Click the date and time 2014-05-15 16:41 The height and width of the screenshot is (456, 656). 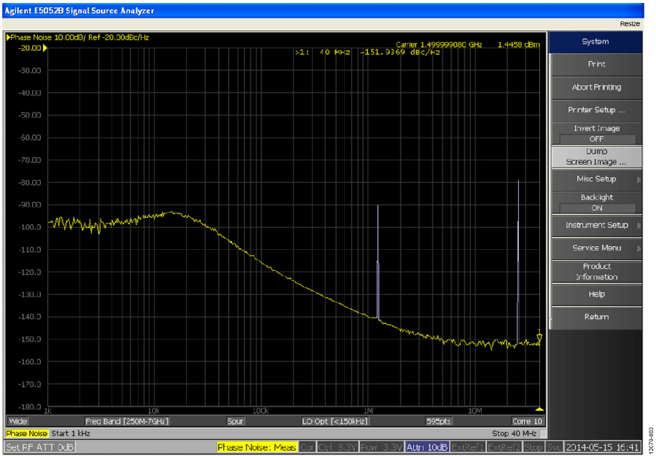[603, 447]
